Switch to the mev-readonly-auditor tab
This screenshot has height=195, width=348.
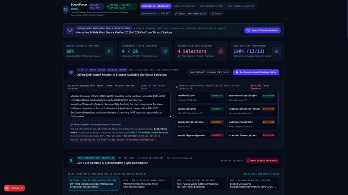coord(241,6)
